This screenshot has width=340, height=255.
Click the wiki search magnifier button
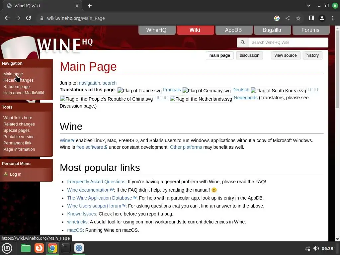243,42
